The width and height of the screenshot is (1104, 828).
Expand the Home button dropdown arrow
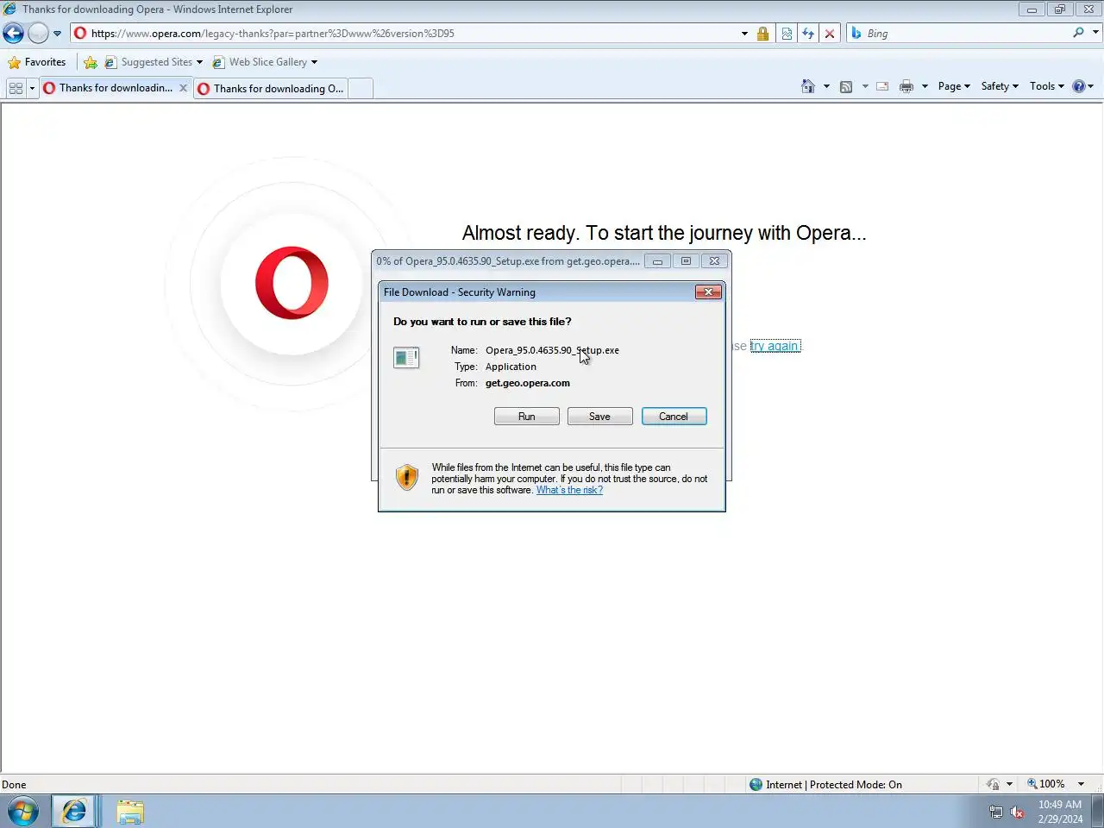point(826,86)
